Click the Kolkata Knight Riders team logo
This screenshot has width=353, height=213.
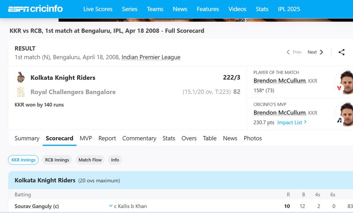point(21,77)
